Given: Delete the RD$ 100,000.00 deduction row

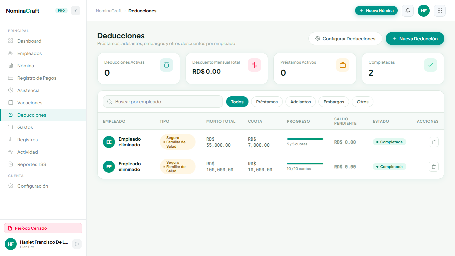Looking at the screenshot, I should (434, 167).
